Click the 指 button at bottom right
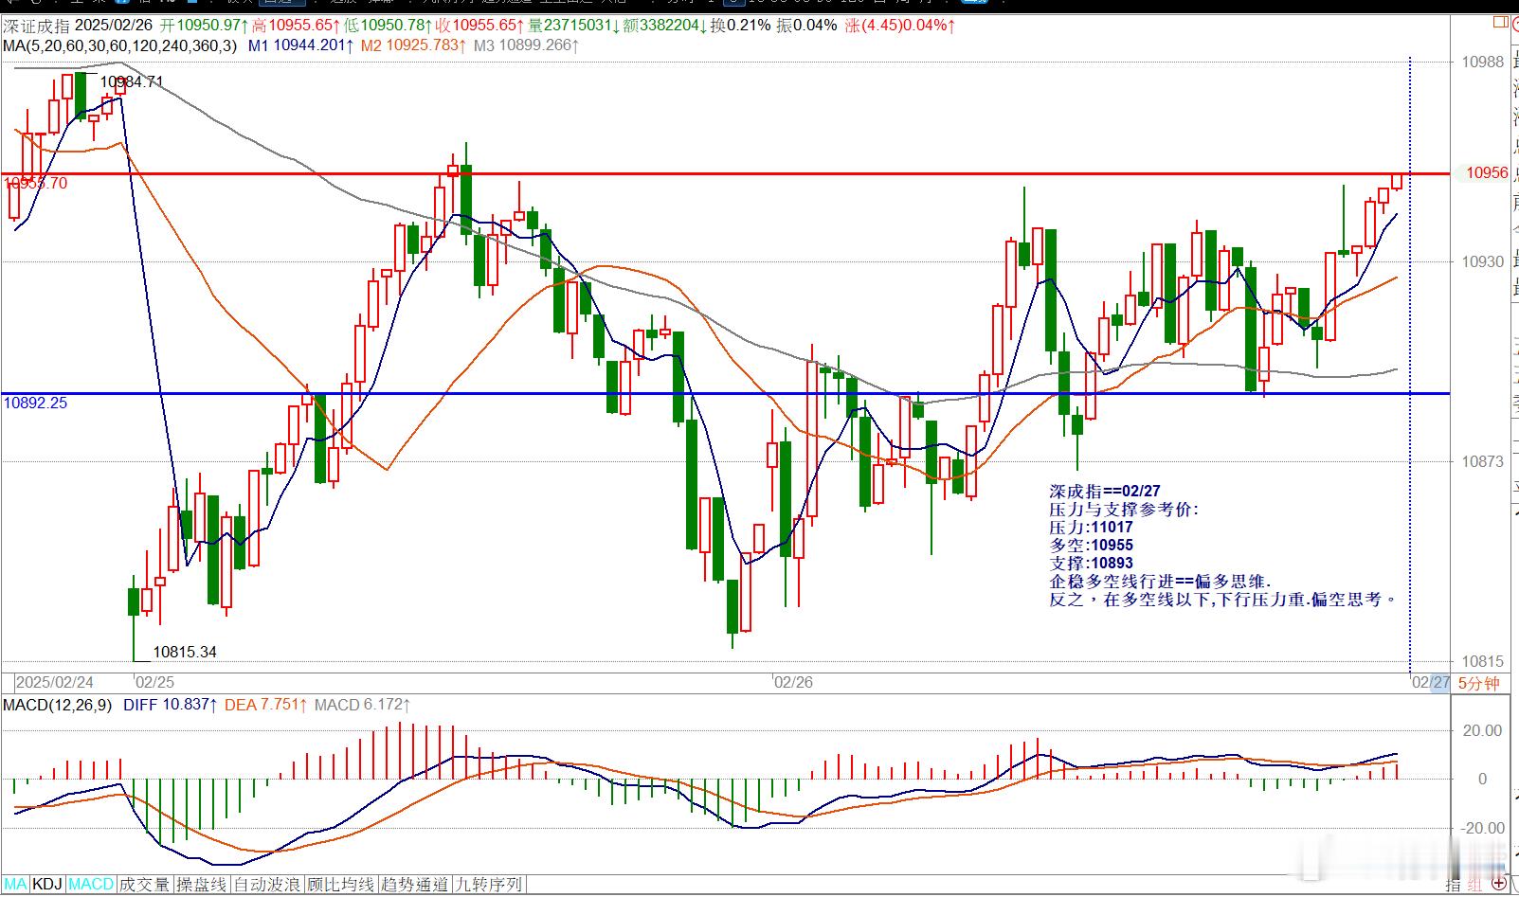1519x897 pixels. tap(1453, 885)
